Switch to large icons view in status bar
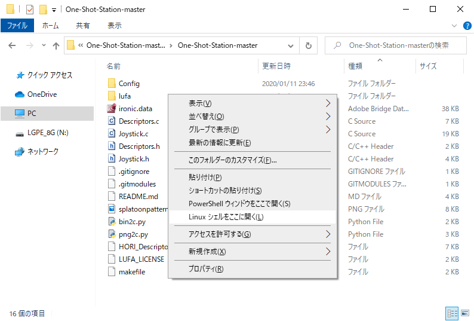The width and height of the screenshot is (474, 321). tap(465, 313)
